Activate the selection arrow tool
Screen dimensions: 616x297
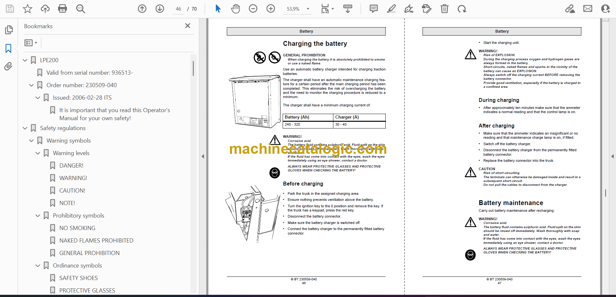click(218, 9)
